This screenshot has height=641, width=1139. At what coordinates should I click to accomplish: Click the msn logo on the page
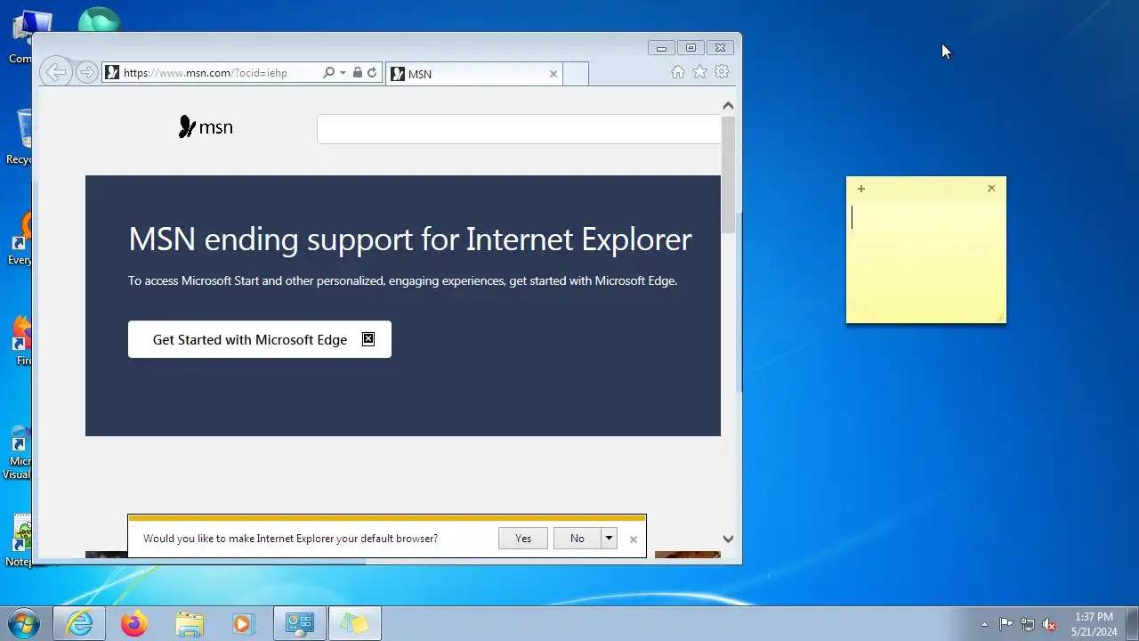206,127
